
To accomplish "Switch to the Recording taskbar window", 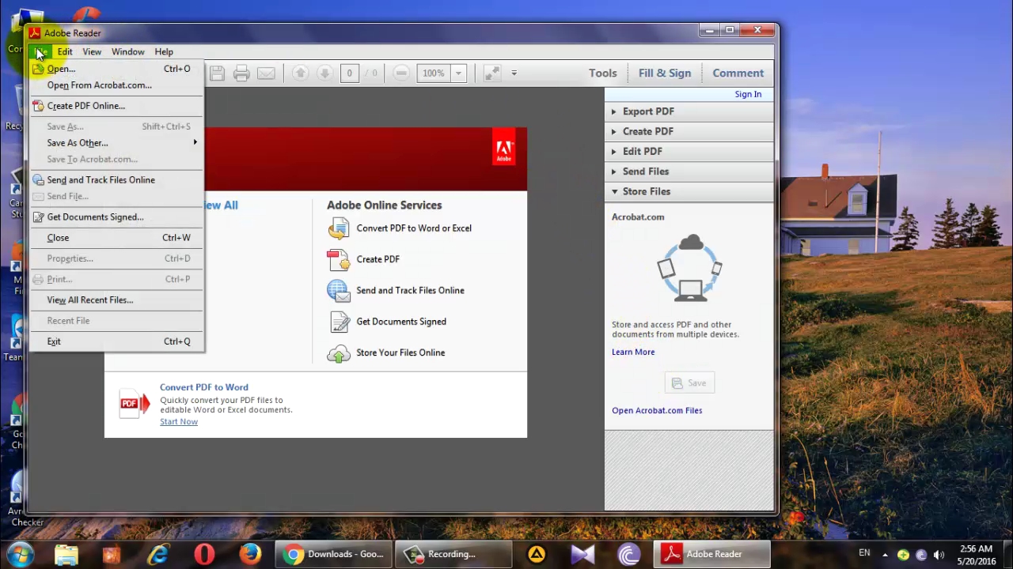I will tap(452, 554).
